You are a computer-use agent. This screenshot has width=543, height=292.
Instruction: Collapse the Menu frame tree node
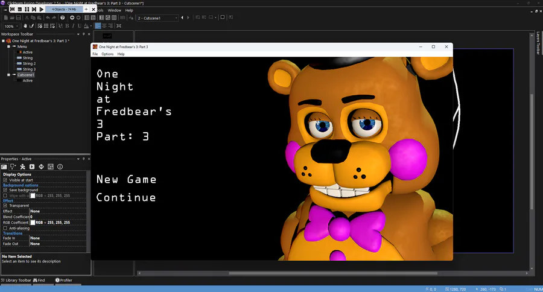(x=8, y=46)
